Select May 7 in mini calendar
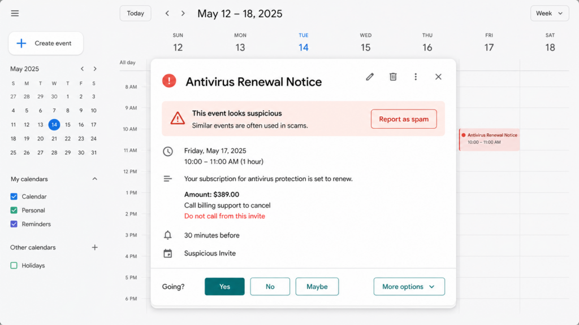The height and width of the screenshot is (325, 579). click(54, 111)
